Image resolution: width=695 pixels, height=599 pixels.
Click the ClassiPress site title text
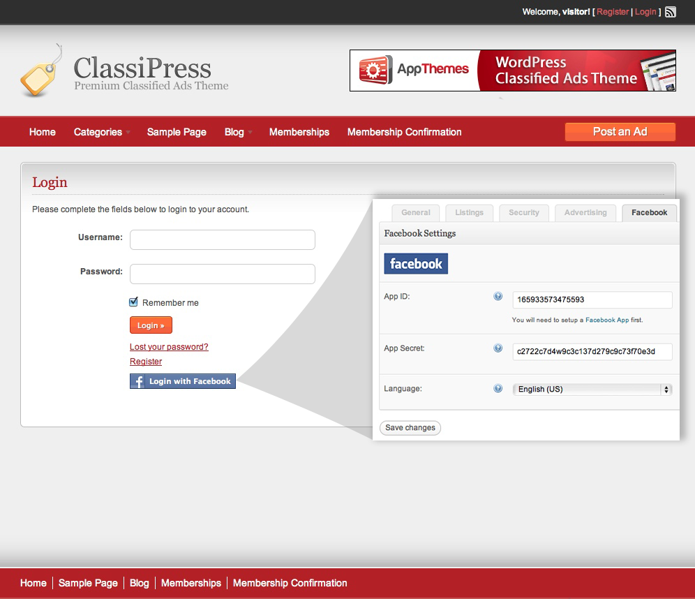pyautogui.click(x=142, y=68)
